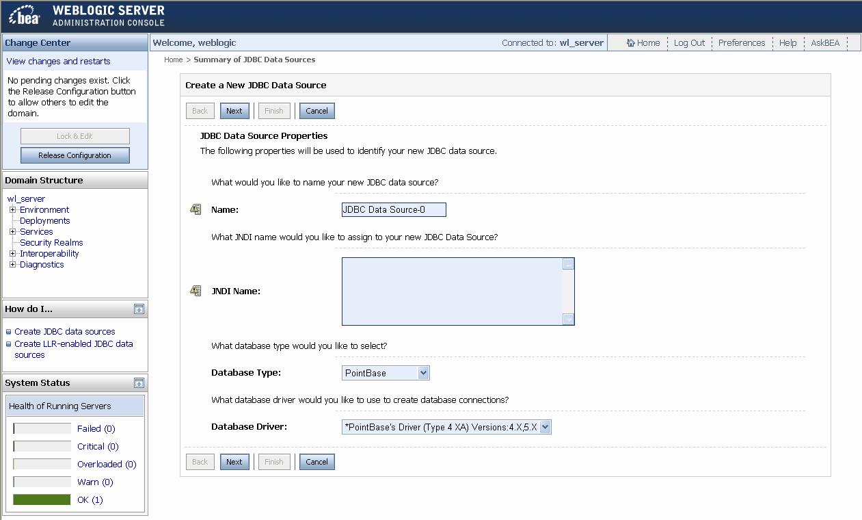Click the top Cancel button
Viewport: 862px width, 520px height.
[317, 111]
